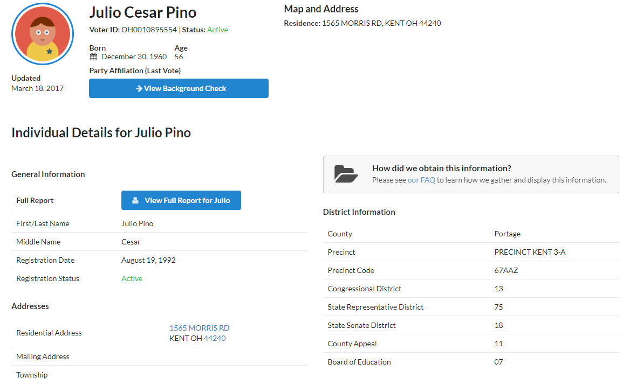The width and height of the screenshot is (623, 385).
Task: Click the calendar icon beside birth date
Action: (93, 57)
